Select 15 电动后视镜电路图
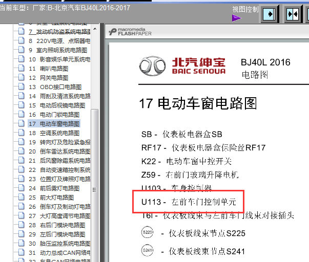Image resolution: width=309 pixels, height=262 pixels. [x=57, y=105]
